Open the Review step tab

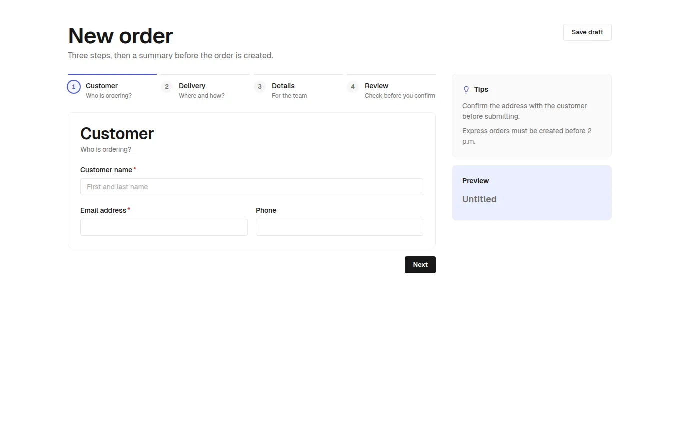(x=391, y=89)
